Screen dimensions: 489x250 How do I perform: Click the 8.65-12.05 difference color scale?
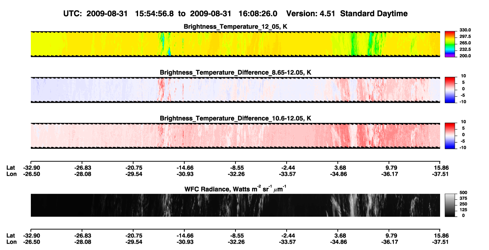tap(450, 89)
